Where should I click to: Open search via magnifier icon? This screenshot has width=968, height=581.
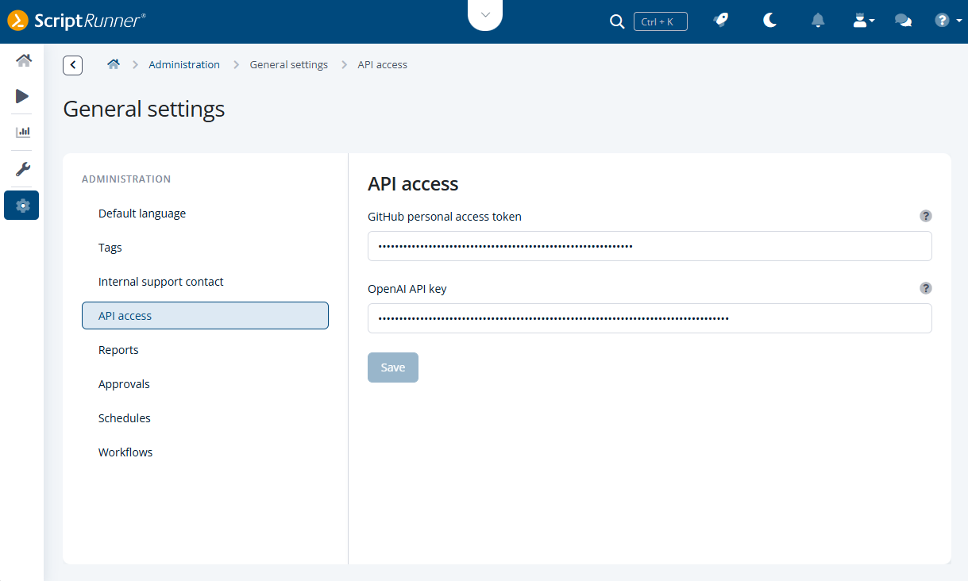click(617, 21)
